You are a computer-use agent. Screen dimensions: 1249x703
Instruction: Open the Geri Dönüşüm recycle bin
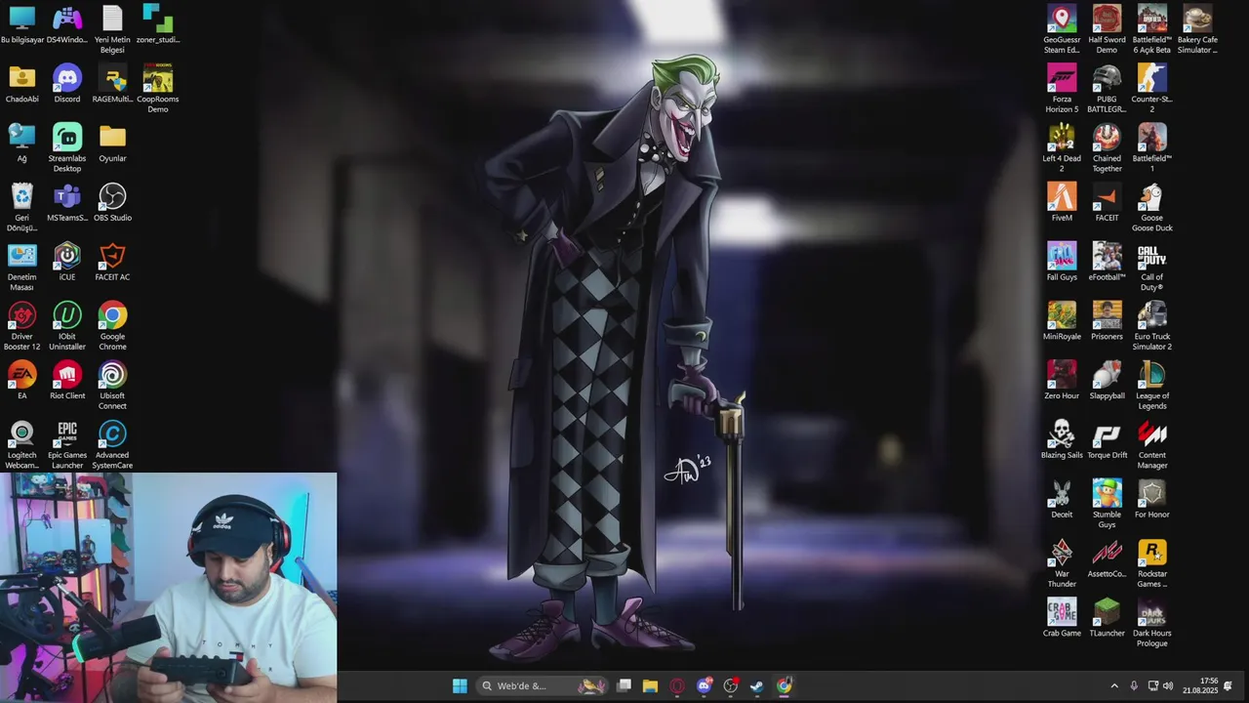point(21,208)
